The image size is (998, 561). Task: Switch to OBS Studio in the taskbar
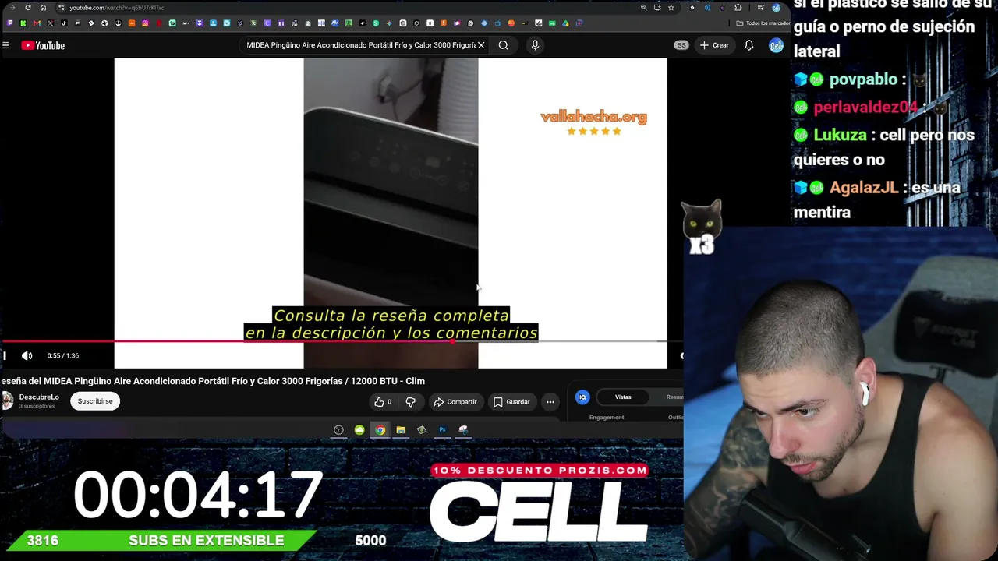click(338, 430)
